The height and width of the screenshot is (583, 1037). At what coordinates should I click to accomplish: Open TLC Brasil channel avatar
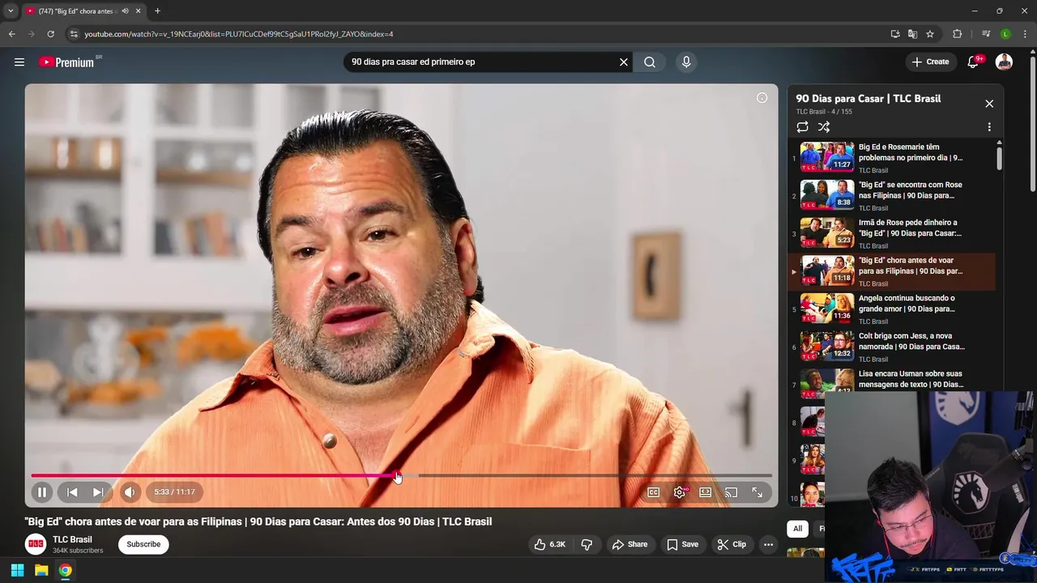coord(36,544)
